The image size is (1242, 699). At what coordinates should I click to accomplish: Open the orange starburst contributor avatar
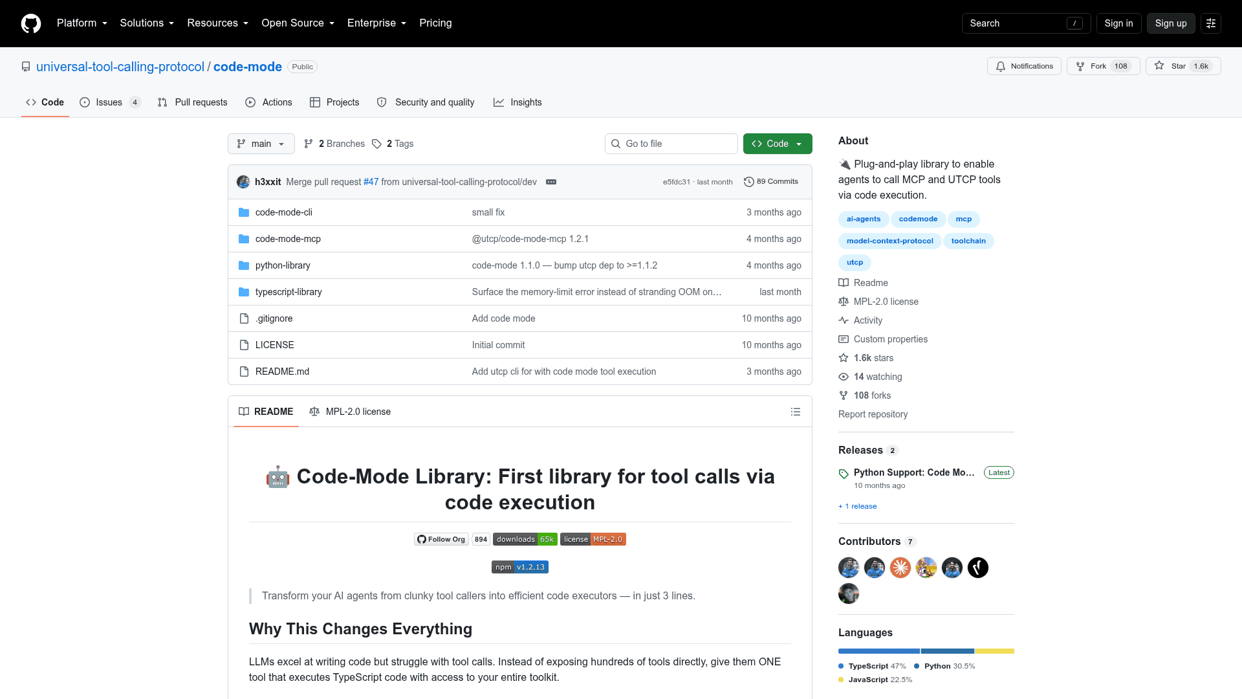(900, 568)
